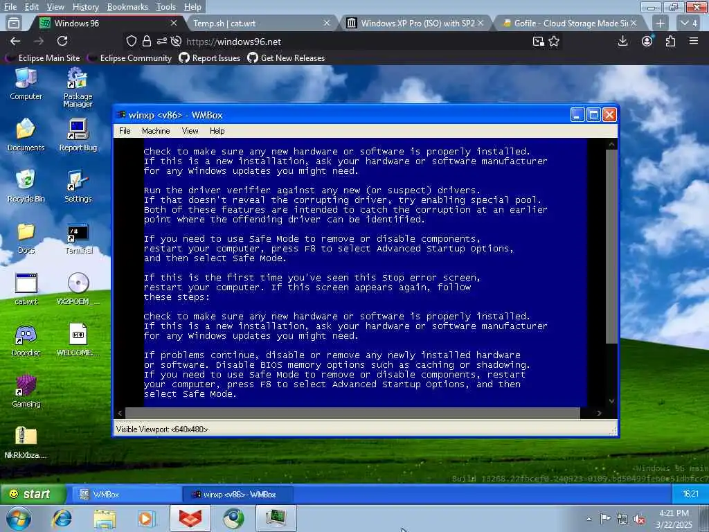Click the site lock padlock icon

(147, 41)
